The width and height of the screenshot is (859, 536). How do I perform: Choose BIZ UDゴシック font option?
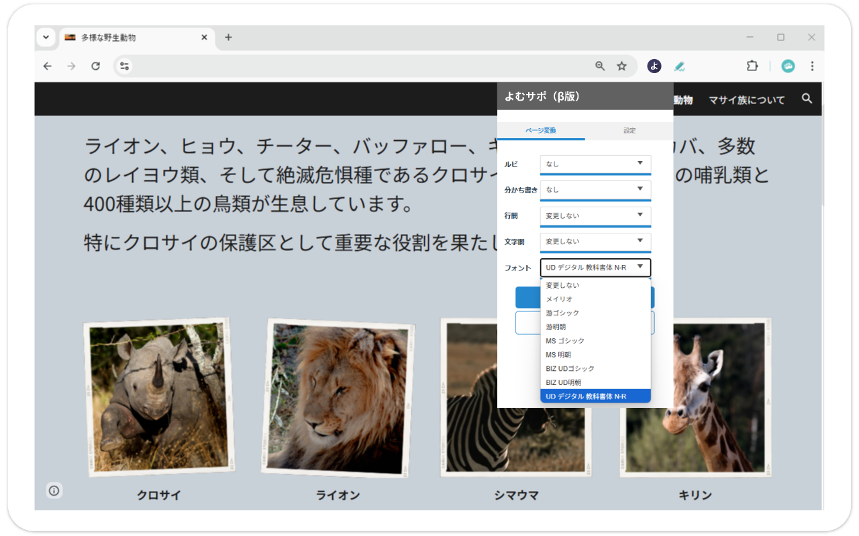click(x=570, y=368)
